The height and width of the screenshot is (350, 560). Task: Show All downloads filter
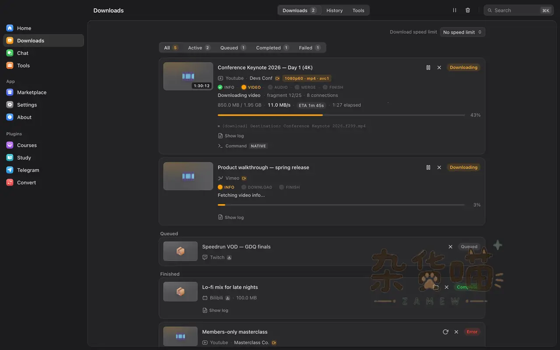click(x=171, y=48)
